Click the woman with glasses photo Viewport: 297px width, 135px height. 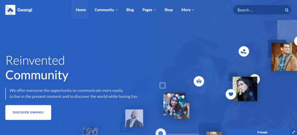[174, 104]
